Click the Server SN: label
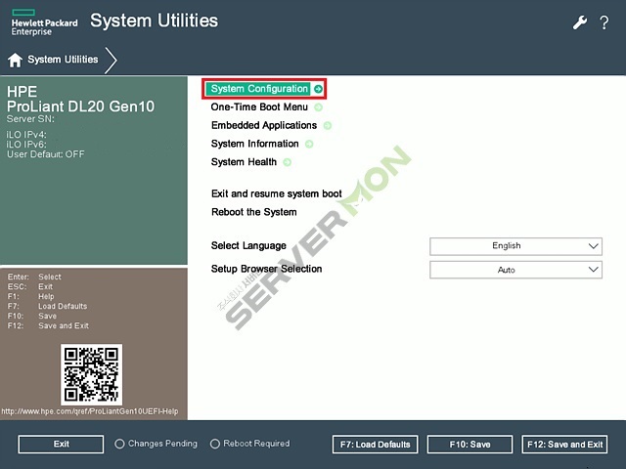Screen dimensions: 626x469 [30, 119]
